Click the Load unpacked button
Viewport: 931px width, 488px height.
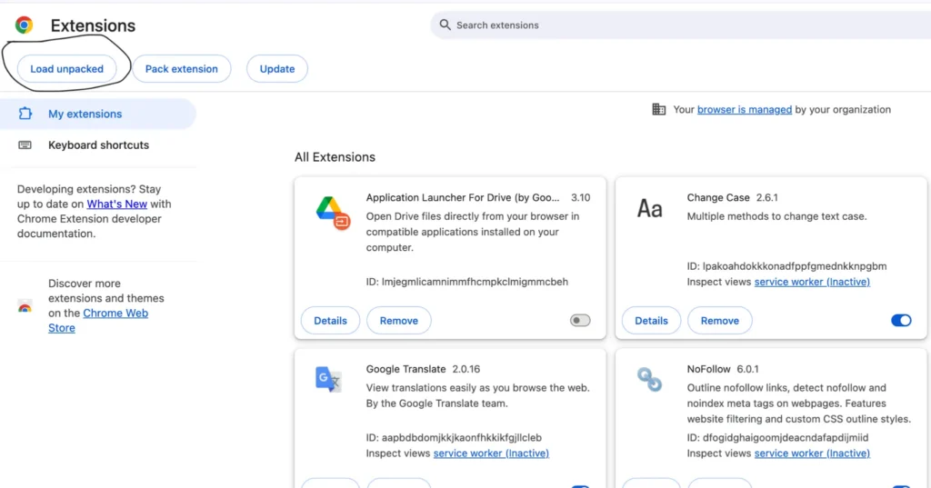coord(66,69)
